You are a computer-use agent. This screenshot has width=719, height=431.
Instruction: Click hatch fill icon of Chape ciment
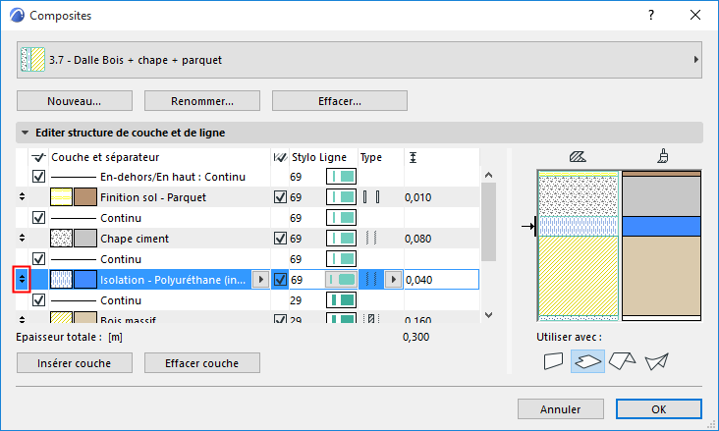coord(61,239)
